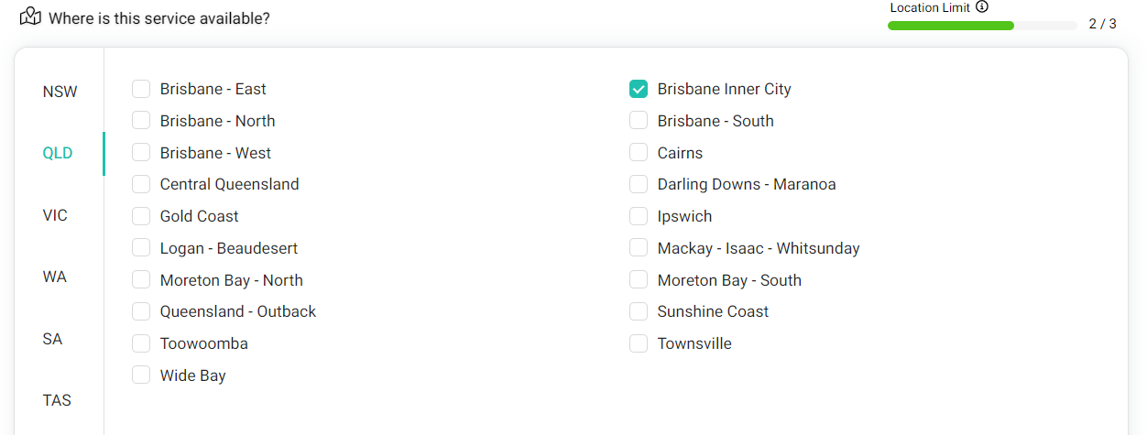Enable the Ipswich location checkbox
Screen dimensions: 1147x435
(639, 216)
